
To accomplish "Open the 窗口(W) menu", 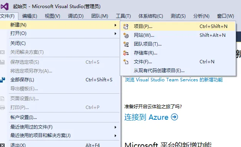I will click(x=226, y=16).
